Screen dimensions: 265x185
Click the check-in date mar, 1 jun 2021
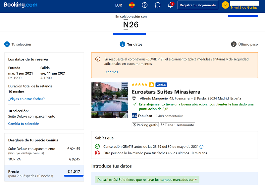(x=21, y=73)
